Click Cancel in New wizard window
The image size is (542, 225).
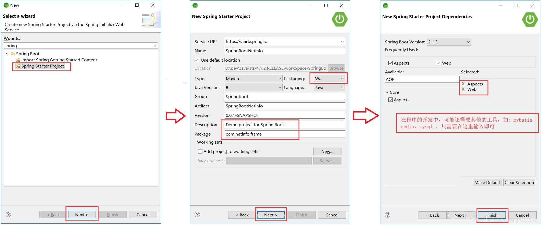coord(143,215)
